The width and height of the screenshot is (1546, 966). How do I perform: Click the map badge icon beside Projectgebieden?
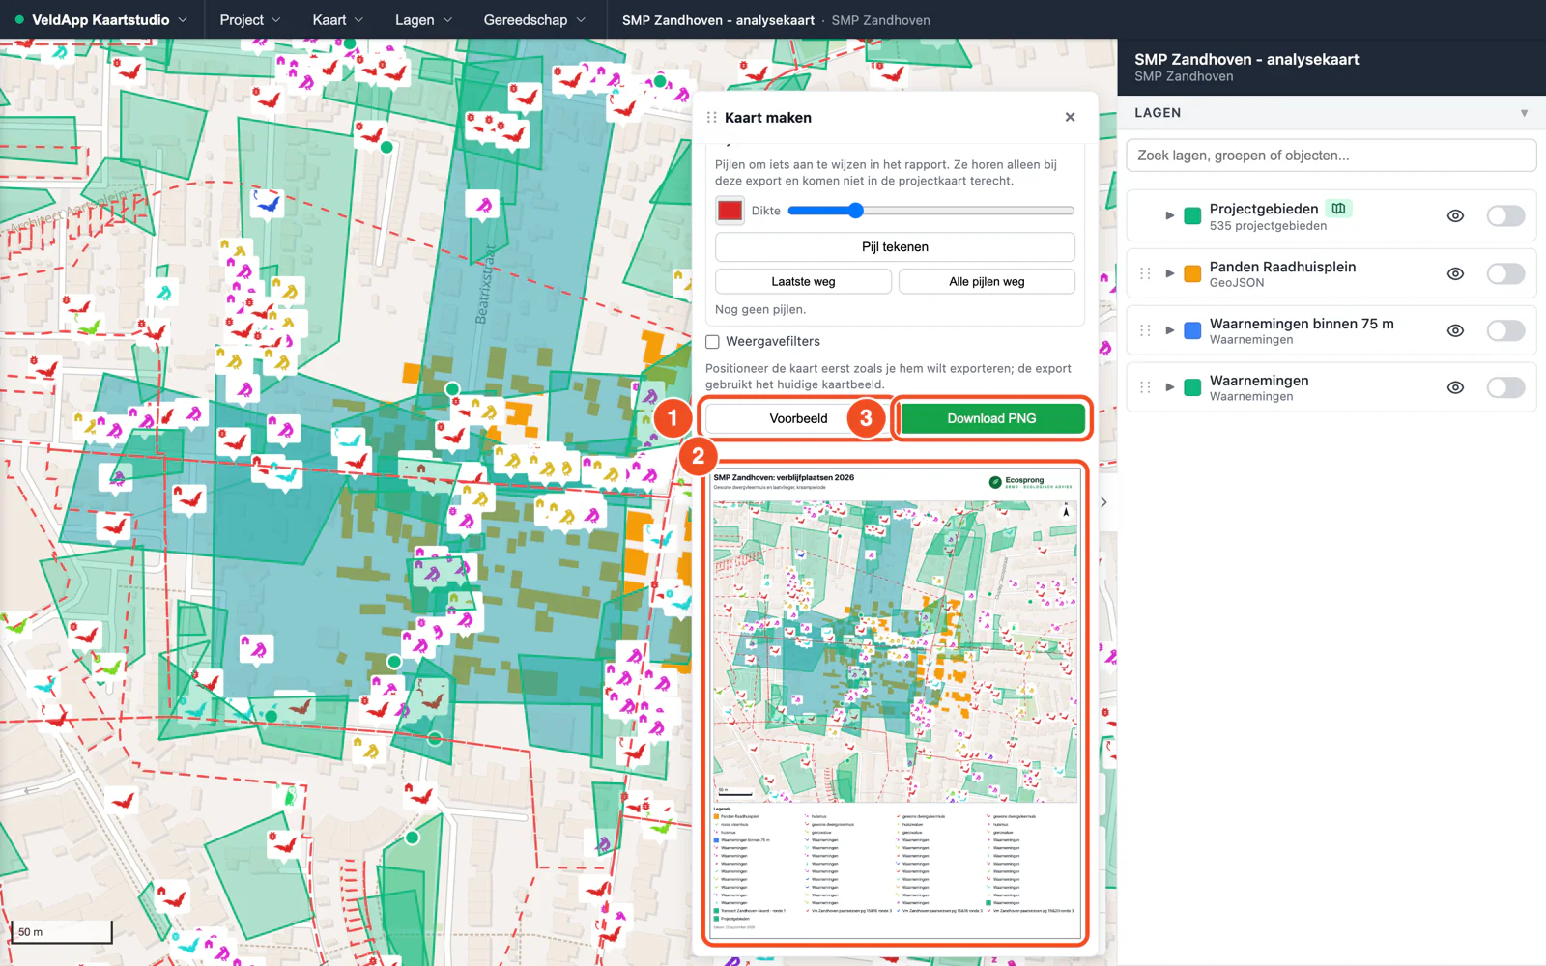tap(1338, 209)
